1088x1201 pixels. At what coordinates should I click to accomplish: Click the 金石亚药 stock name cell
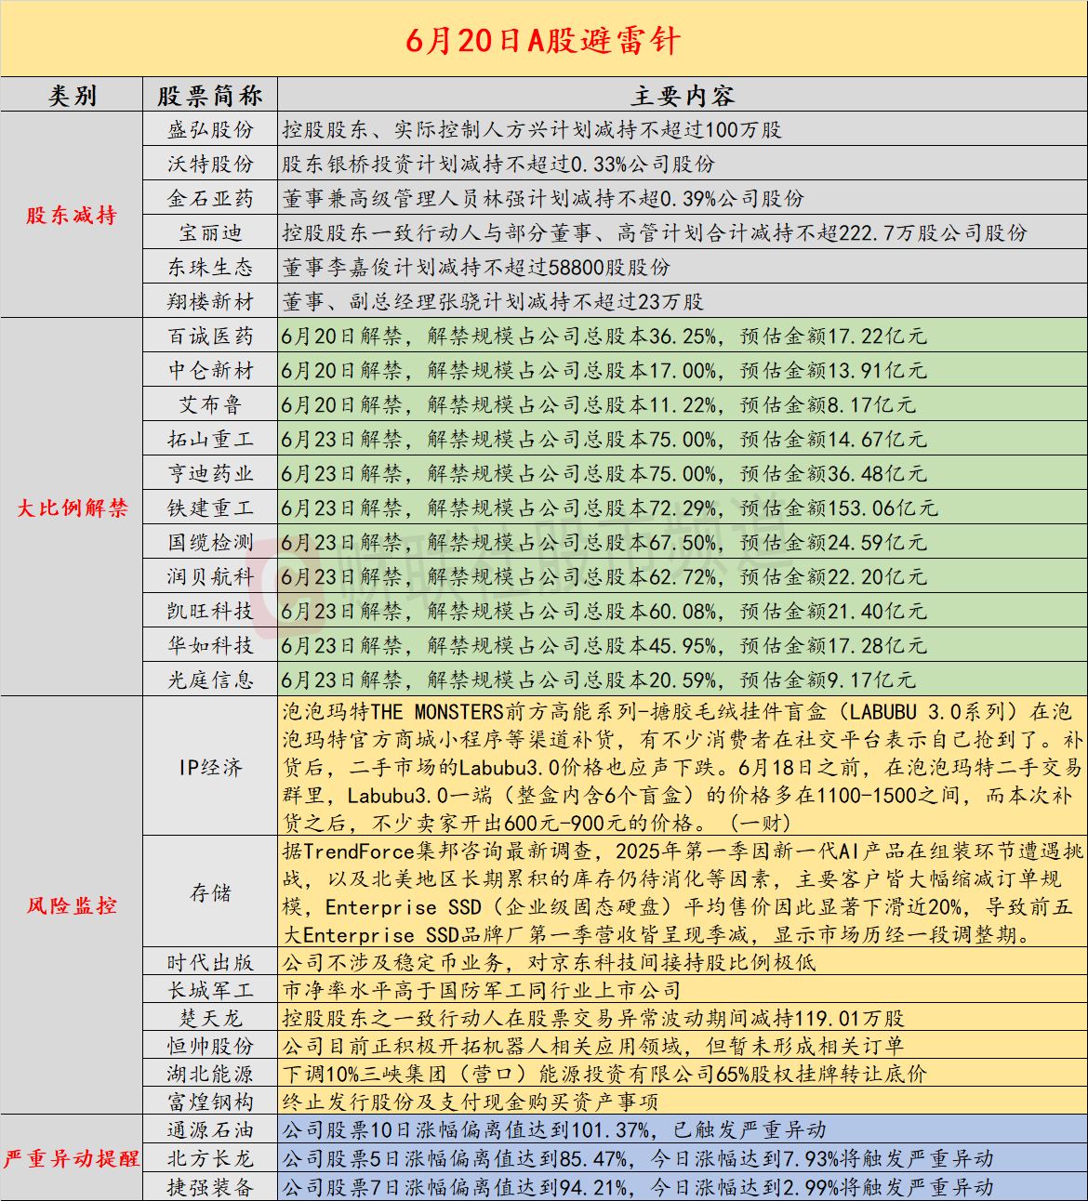pyautogui.click(x=210, y=198)
